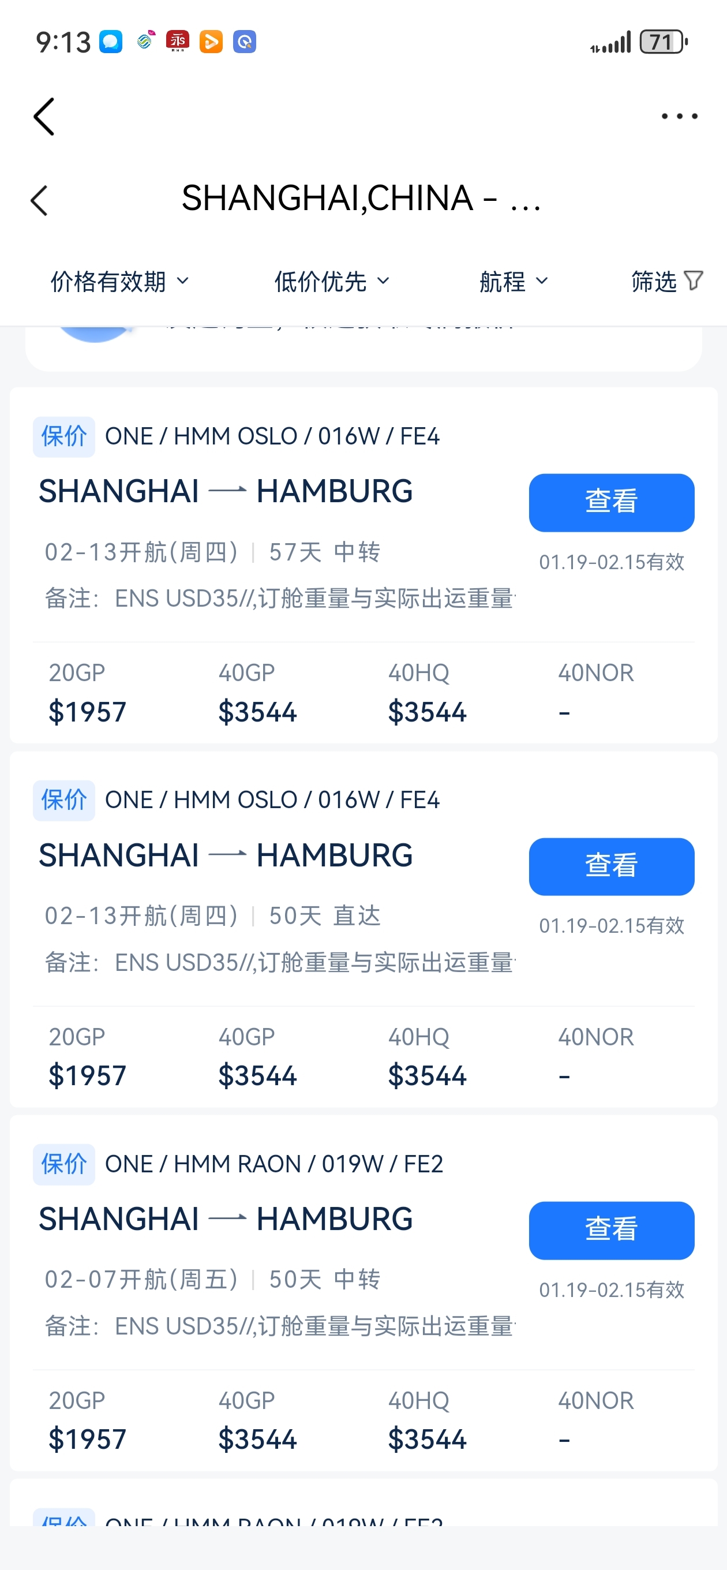Tap the top back arrow icon
Image resolution: width=727 pixels, height=1570 pixels.
pyautogui.click(x=44, y=117)
